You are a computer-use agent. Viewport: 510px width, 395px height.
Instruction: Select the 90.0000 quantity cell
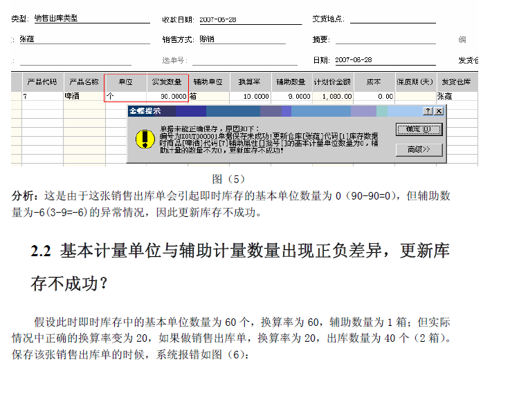pos(167,97)
